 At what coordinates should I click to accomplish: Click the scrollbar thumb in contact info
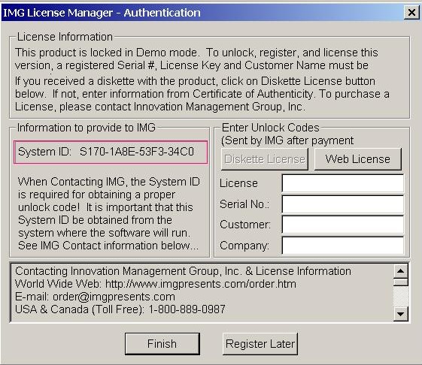pyautogui.click(x=400, y=282)
